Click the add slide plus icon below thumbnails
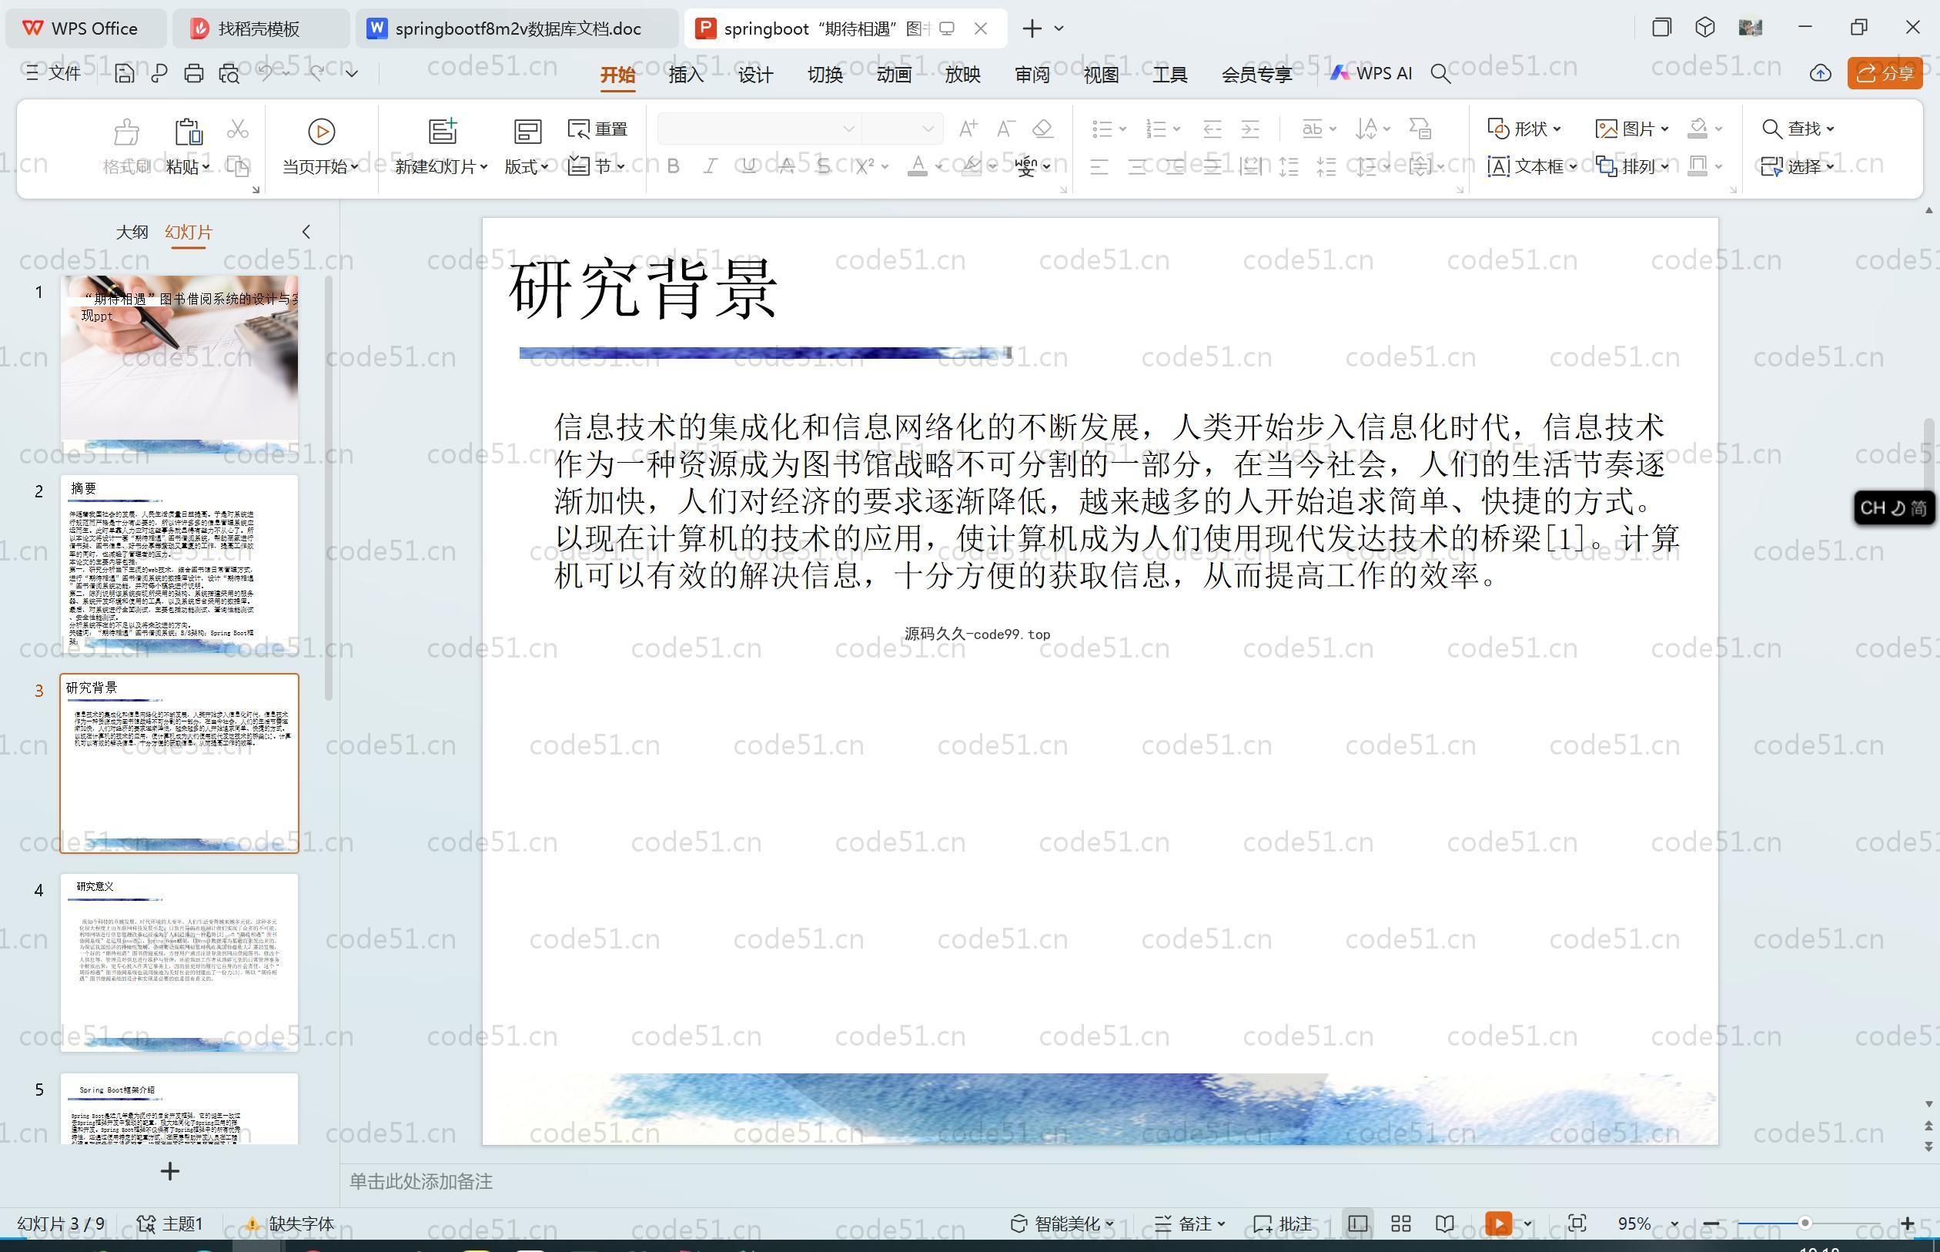 170,1171
